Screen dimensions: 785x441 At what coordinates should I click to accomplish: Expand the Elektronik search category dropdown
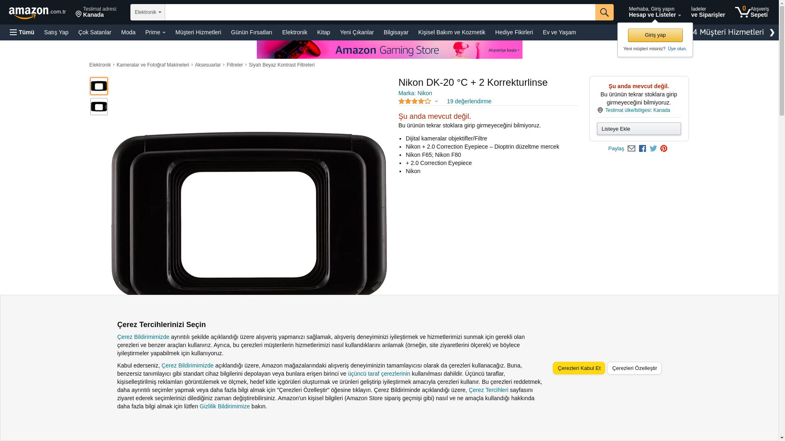tap(148, 12)
